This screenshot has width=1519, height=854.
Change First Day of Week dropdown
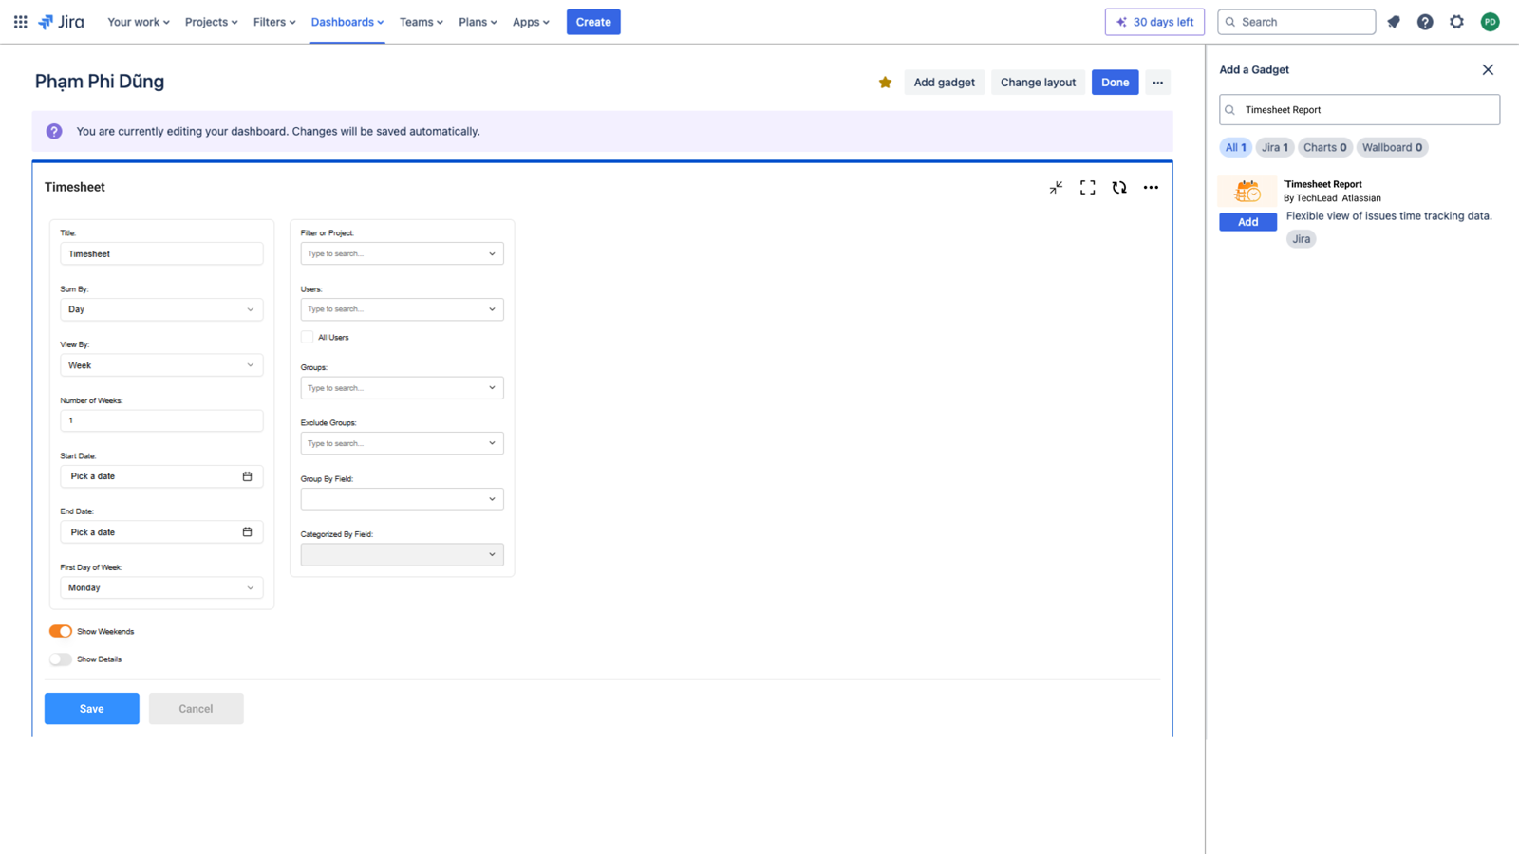click(160, 587)
